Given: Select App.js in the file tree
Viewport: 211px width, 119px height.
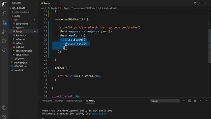Looking at the screenshot, I should (19, 31).
